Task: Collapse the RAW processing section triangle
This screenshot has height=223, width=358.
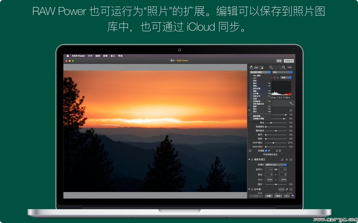Action: pyautogui.click(x=249, y=110)
